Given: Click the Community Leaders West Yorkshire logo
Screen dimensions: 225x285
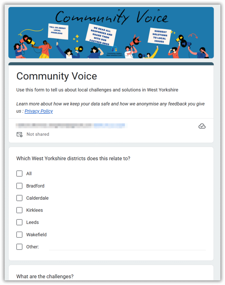Looking at the screenshot, I should [114, 50].
